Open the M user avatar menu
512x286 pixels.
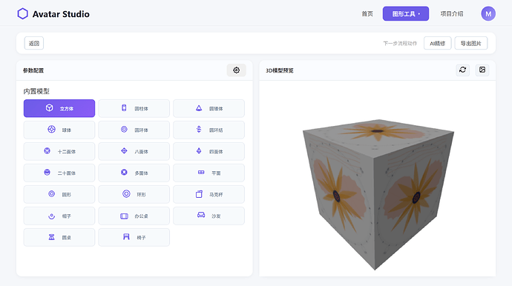coord(488,13)
